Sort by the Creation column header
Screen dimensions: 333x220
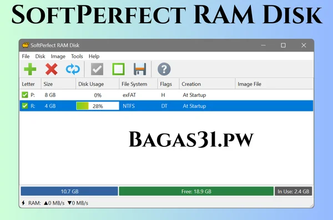[207, 84]
